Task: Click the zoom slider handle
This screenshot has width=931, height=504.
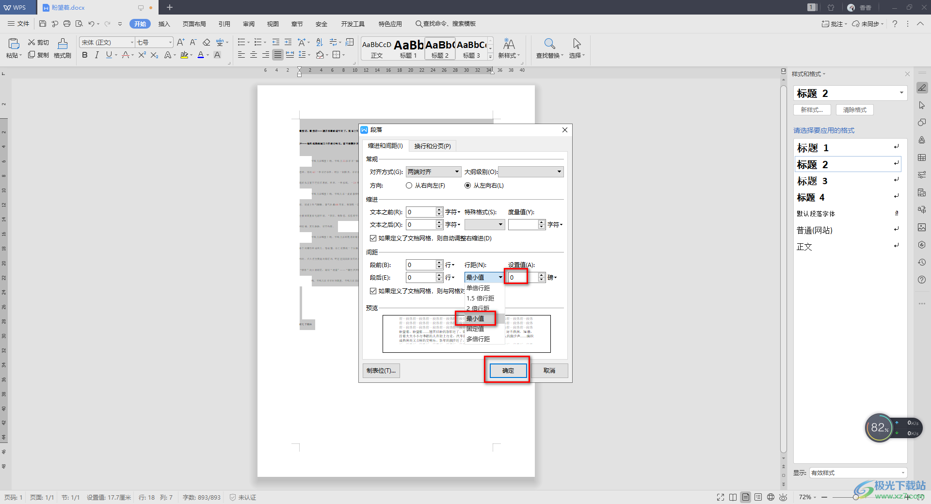Action: tap(856, 497)
